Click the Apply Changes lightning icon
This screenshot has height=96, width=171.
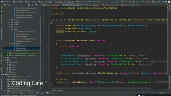pos(134,2)
